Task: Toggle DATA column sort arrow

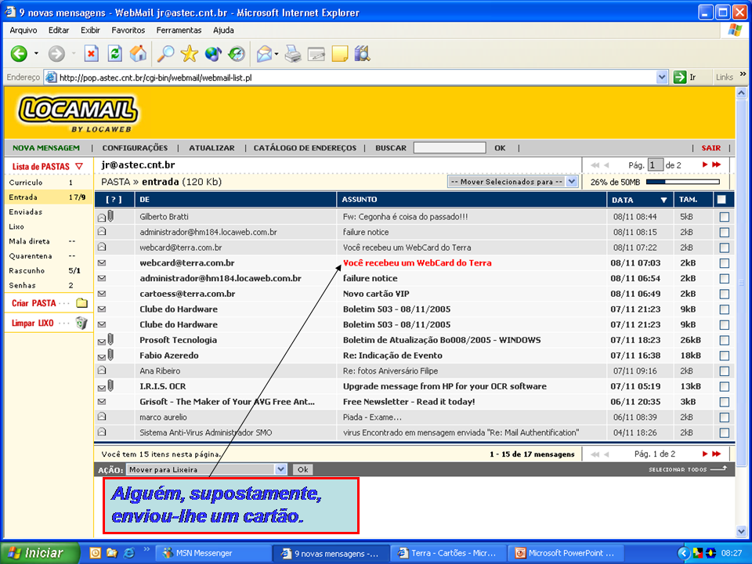Action: click(663, 200)
